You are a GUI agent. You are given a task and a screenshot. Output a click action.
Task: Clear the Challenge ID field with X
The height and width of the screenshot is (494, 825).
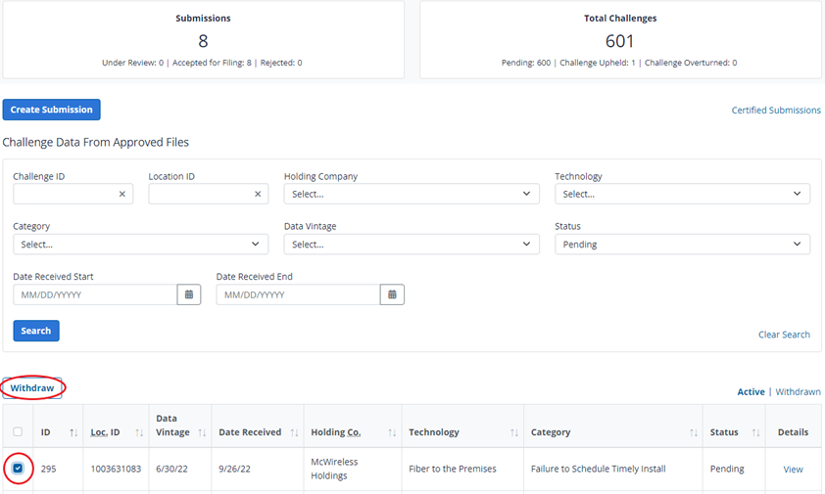coord(122,194)
